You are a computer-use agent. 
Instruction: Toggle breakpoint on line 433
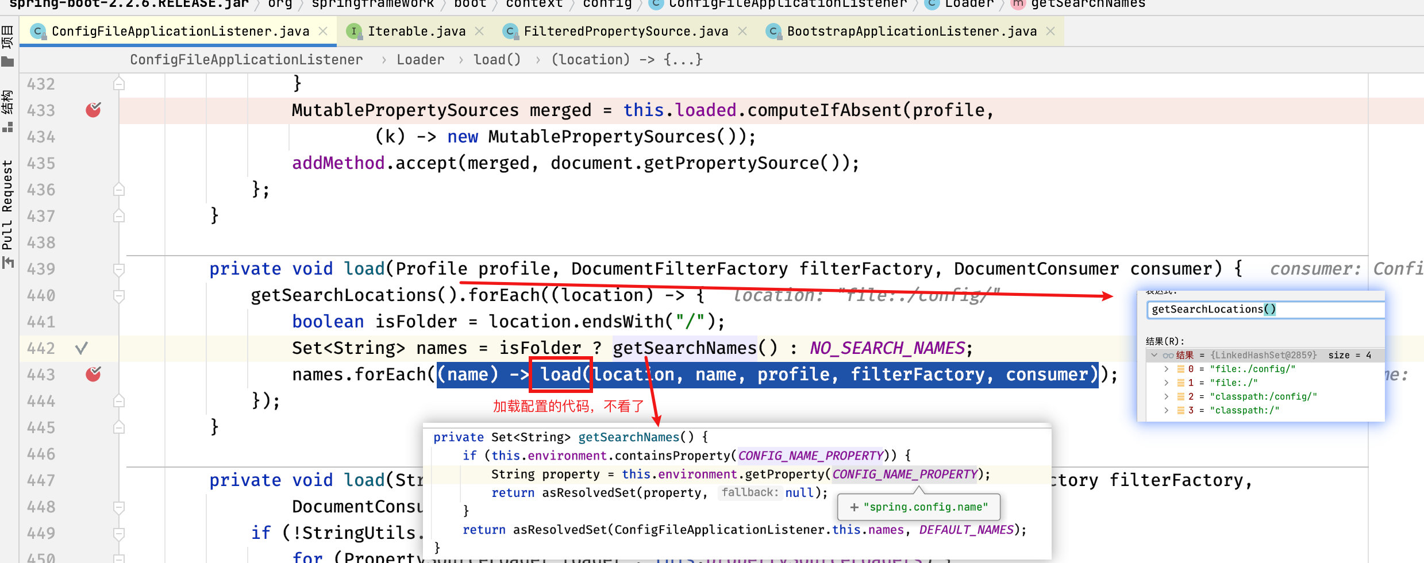coord(93,110)
